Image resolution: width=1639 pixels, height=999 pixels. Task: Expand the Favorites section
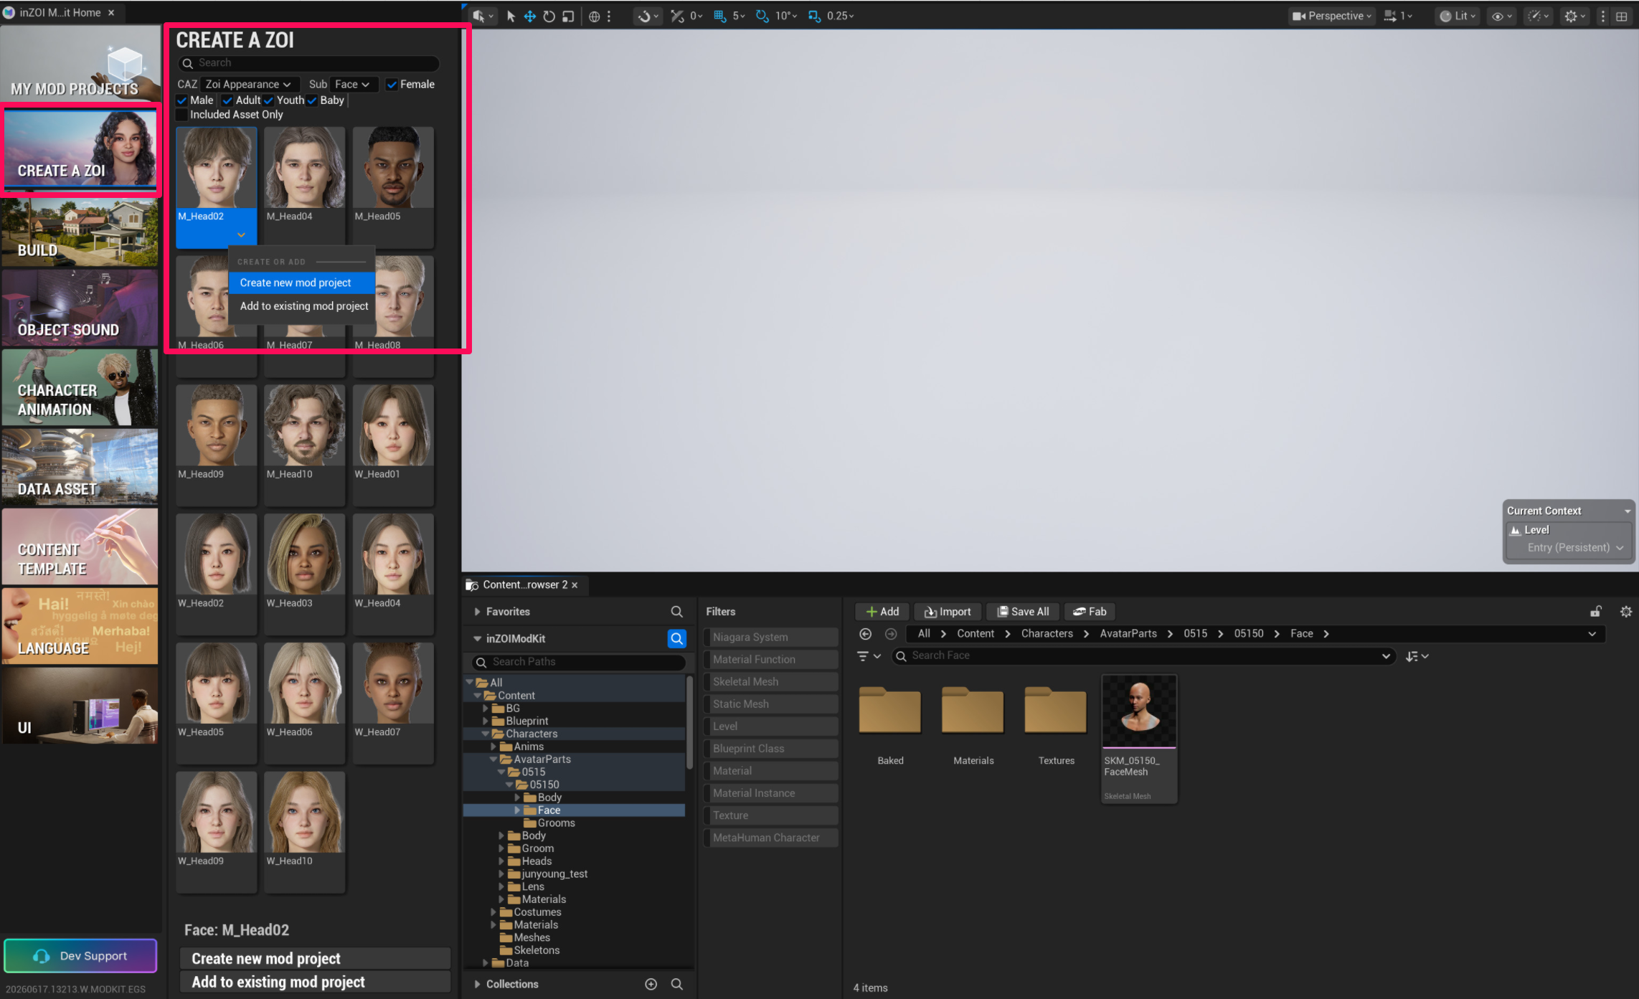(477, 612)
